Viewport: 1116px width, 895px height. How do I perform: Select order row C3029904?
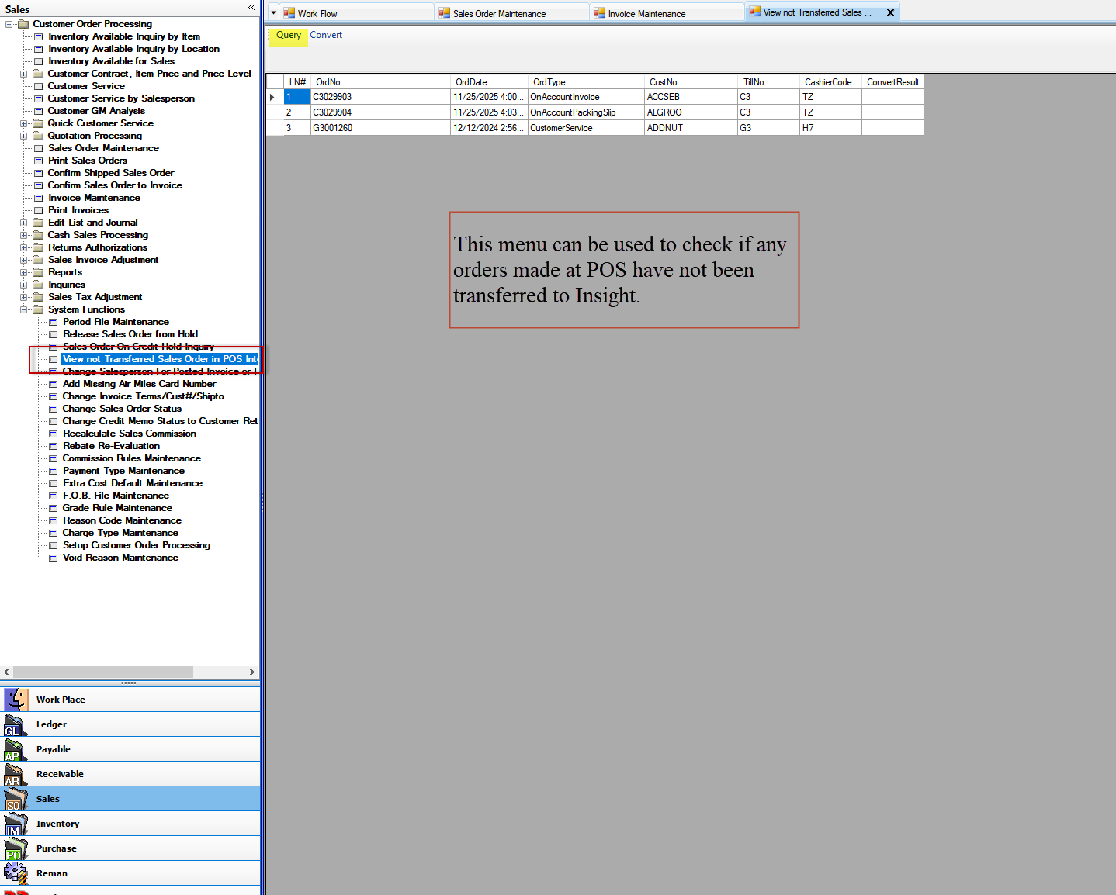tap(332, 112)
